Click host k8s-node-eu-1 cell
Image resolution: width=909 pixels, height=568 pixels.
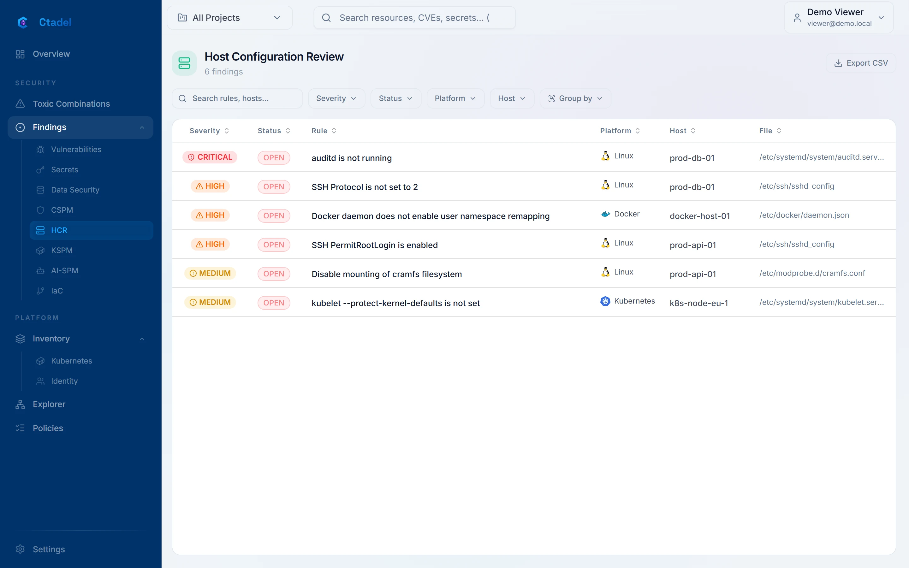699,303
